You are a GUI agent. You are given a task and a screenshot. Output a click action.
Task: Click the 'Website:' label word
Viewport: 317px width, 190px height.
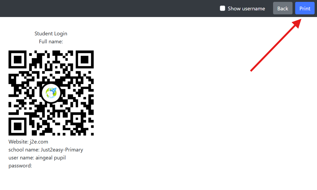[18, 142]
